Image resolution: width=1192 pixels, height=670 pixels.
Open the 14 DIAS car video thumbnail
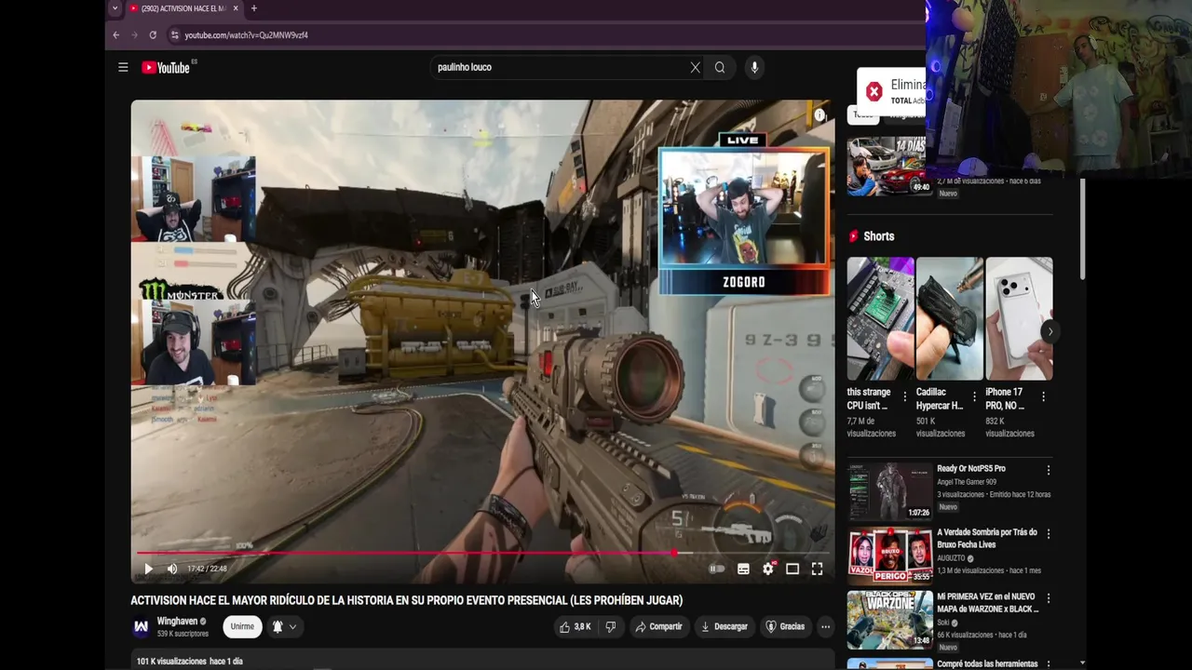pos(889,166)
